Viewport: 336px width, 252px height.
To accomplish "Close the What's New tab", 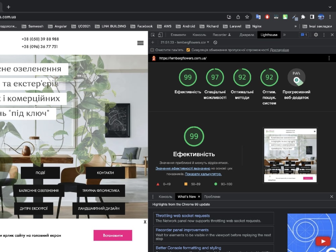I will pyautogui.click(x=199, y=197).
